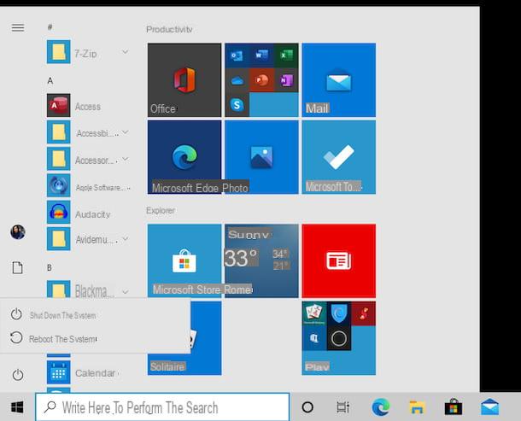This screenshot has width=521, height=421.
Task: Open the Apple Software folder
Action: point(88,186)
